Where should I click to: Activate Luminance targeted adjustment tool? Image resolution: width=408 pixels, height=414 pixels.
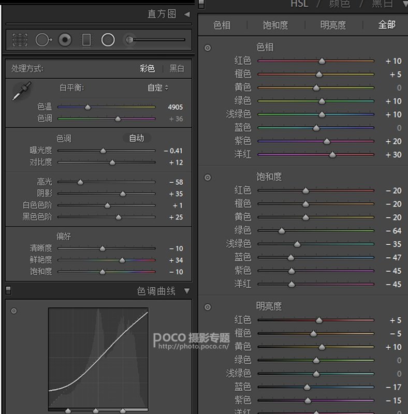[208, 307]
